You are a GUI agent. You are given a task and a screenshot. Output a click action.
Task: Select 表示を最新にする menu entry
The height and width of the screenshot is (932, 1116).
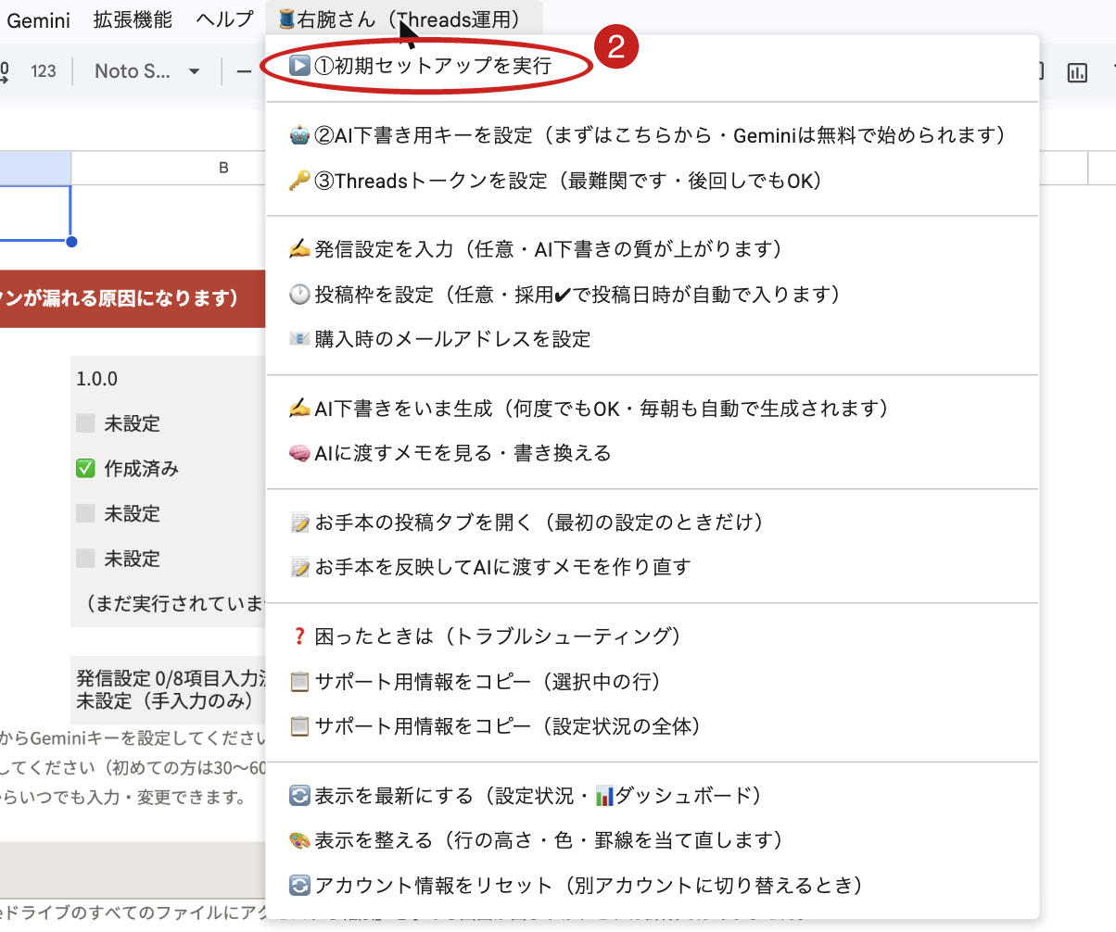point(653,796)
